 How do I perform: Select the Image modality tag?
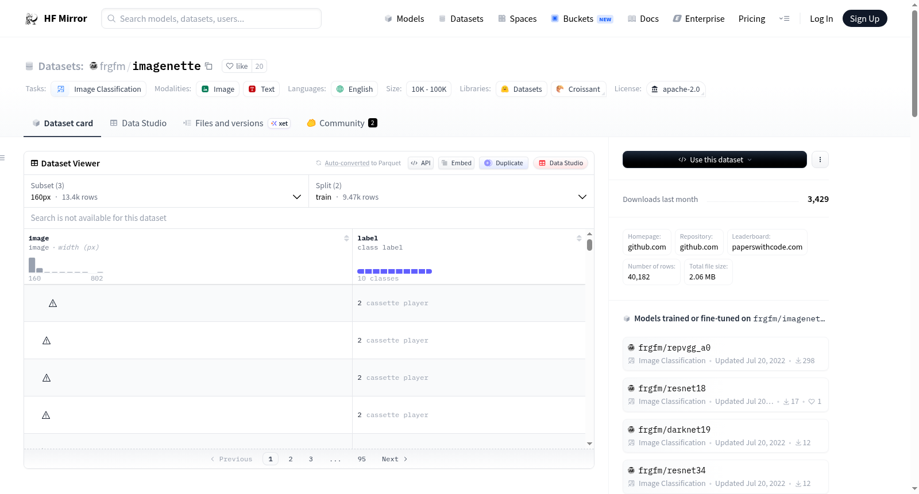[218, 89]
